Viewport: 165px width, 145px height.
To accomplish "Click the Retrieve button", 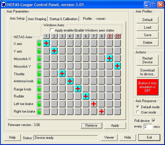I will (91, 125).
